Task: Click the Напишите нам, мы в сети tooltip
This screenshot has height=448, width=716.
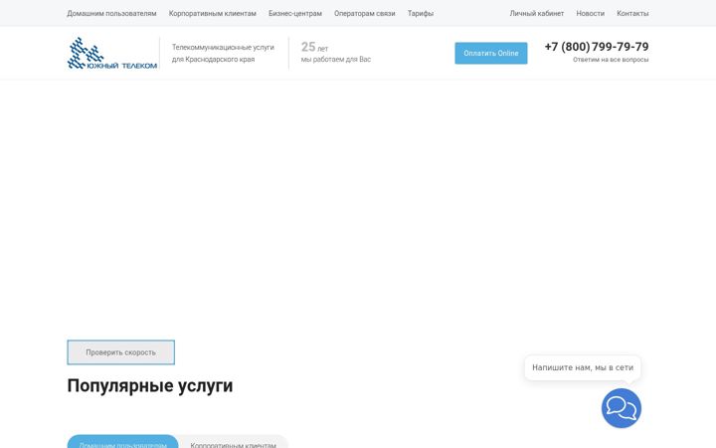Action: click(x=583, y=367)
